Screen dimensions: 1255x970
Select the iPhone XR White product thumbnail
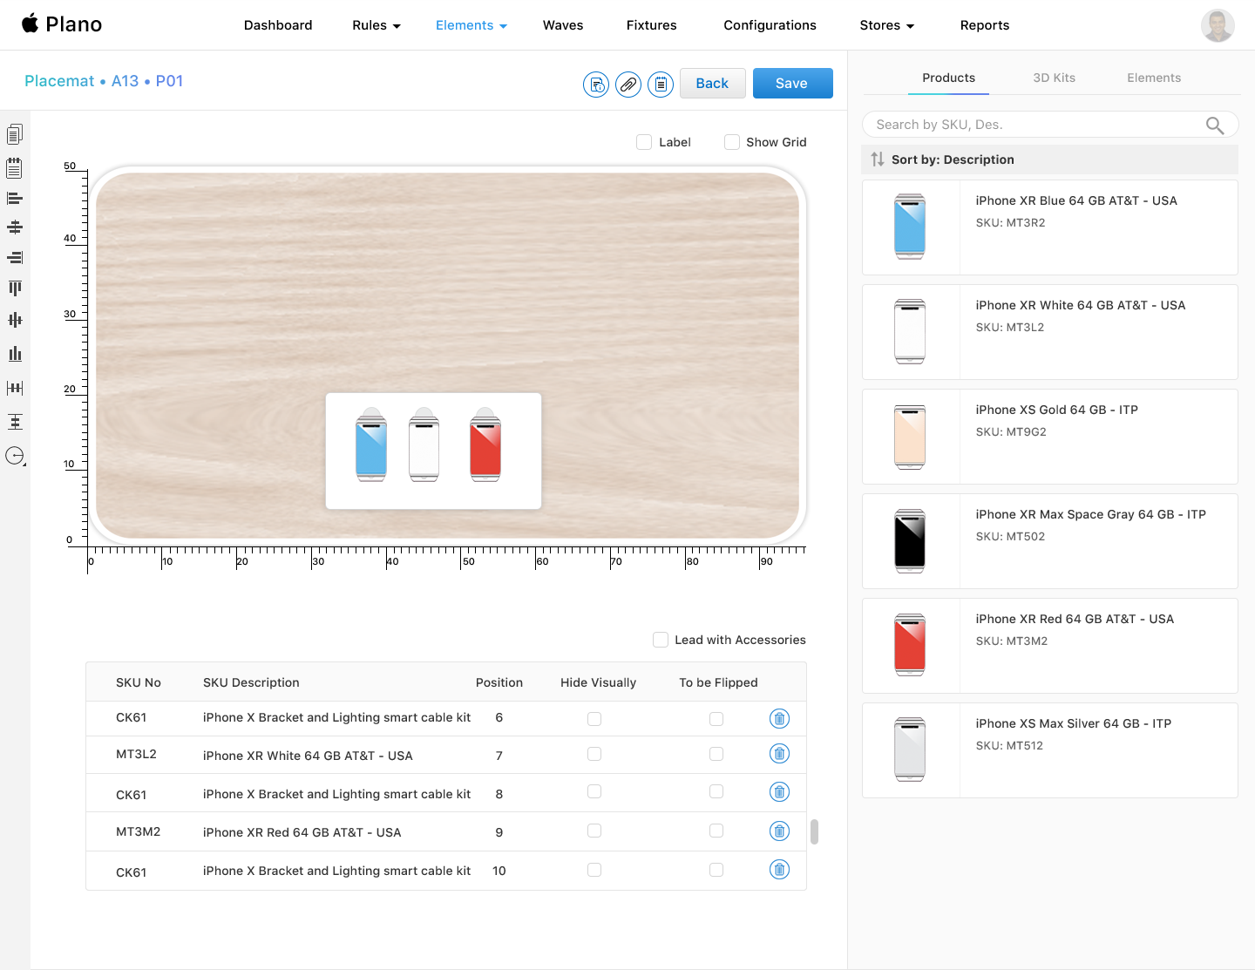[x=910, y=331]
